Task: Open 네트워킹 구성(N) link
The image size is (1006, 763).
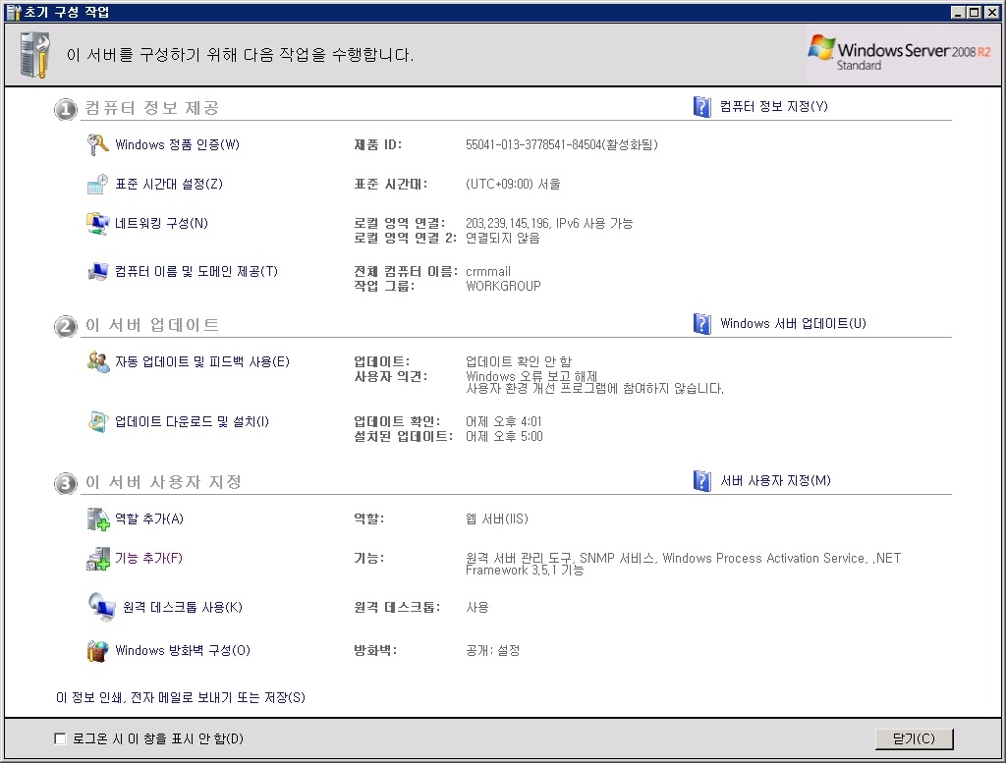Action: (162, 224)
